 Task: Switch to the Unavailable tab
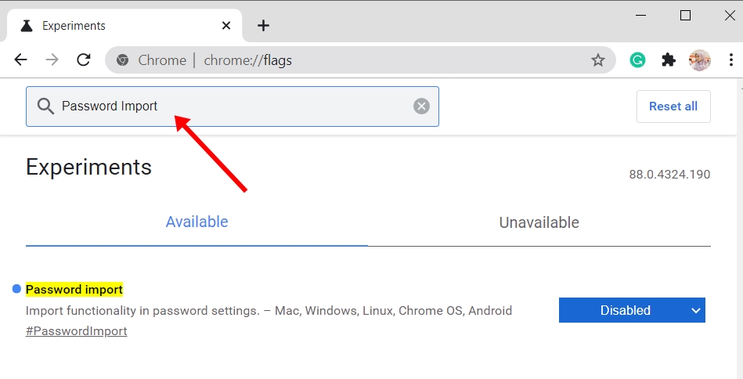click(539, 223)
